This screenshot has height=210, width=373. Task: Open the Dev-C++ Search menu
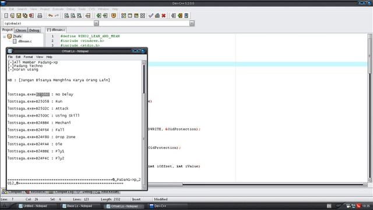point(22,9)
